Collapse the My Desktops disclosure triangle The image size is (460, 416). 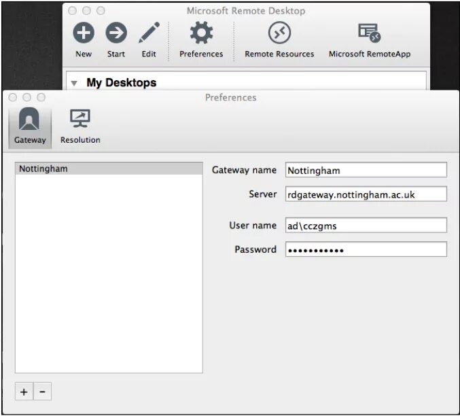point(74,83)
